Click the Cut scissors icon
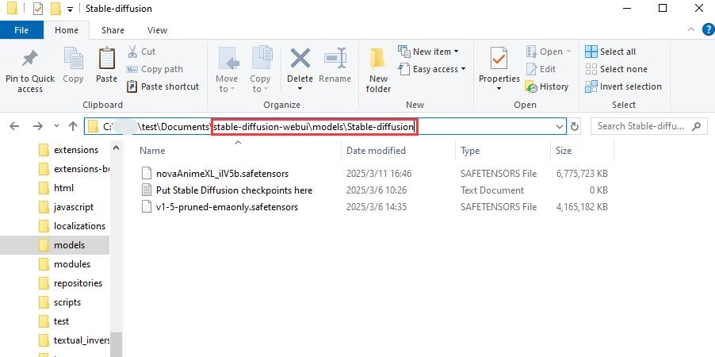Screen dimensions: 715x357 tap(132, 52)
